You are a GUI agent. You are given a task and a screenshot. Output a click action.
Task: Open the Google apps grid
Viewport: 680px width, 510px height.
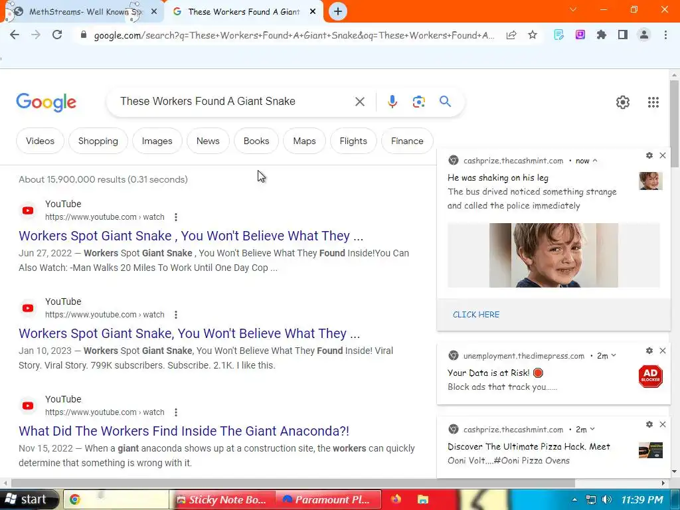653,102
